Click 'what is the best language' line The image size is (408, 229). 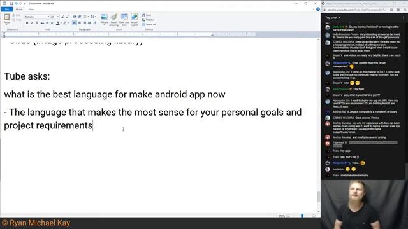click(115, 94)
